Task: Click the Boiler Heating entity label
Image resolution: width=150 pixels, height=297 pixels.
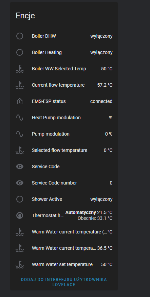Action: click(x=47, y=52)
